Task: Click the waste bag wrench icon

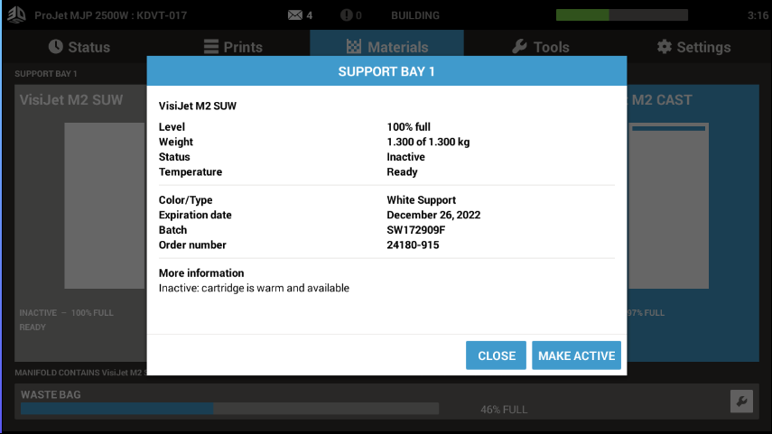Action: (x=740, y=402)
